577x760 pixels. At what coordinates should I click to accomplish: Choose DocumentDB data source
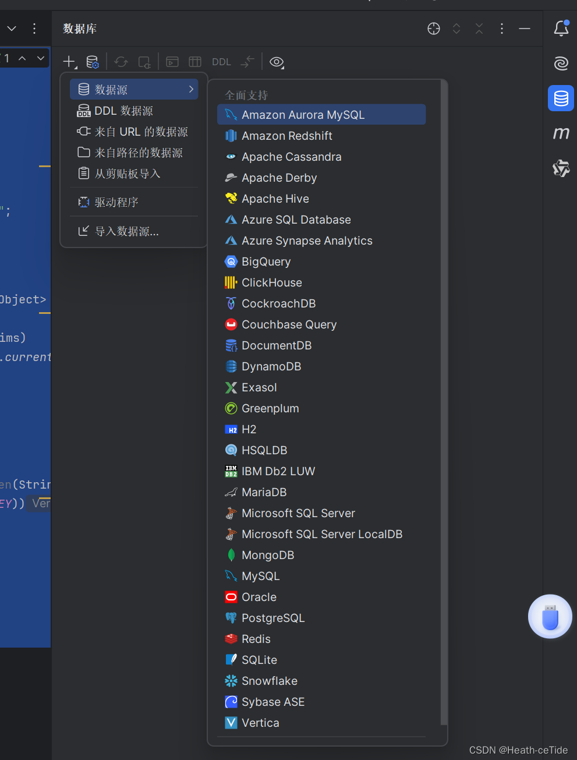click(321, 345)
